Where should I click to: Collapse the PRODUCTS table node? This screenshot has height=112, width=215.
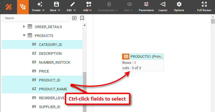(24, 36)
